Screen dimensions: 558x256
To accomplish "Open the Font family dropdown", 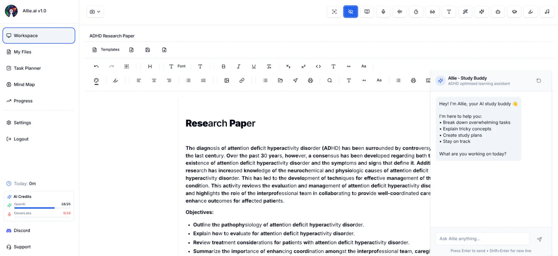I will [178, 66].
